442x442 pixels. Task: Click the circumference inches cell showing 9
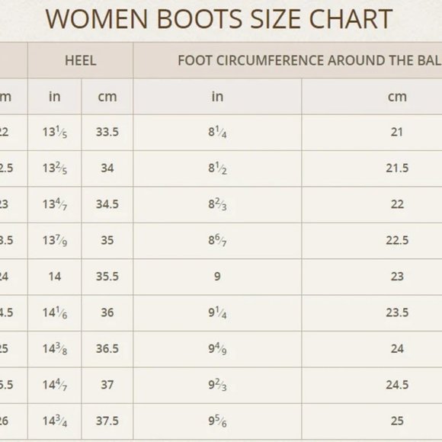[217, 277]
